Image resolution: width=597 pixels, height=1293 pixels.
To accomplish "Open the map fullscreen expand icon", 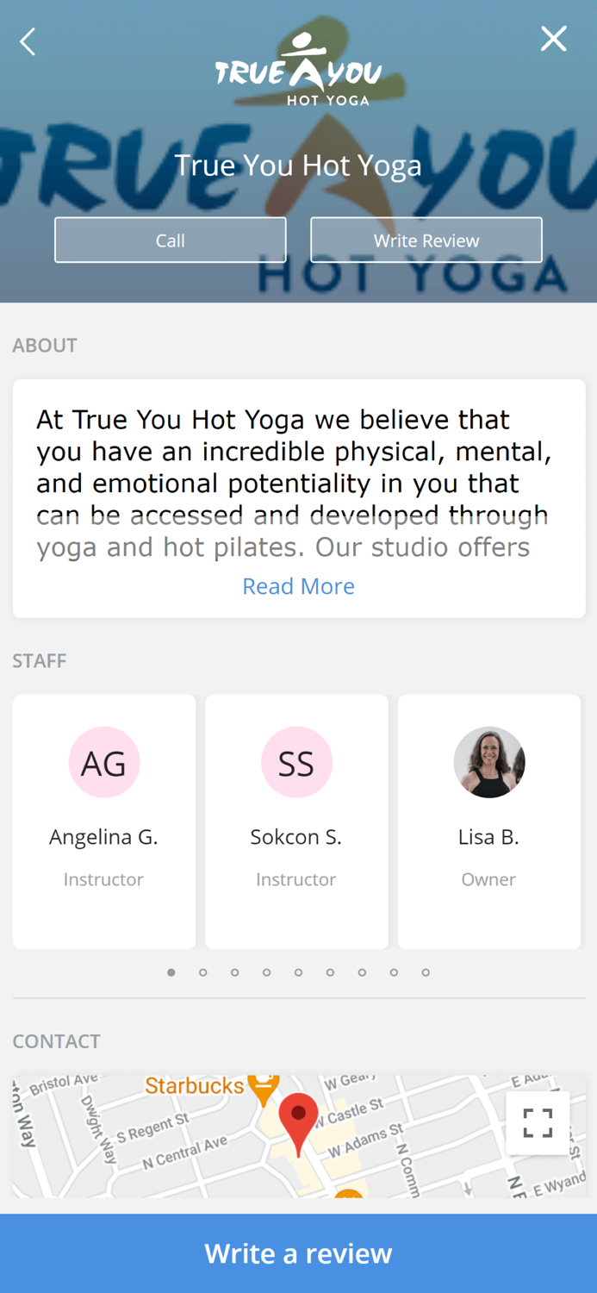I will [x=538, y=1122].
